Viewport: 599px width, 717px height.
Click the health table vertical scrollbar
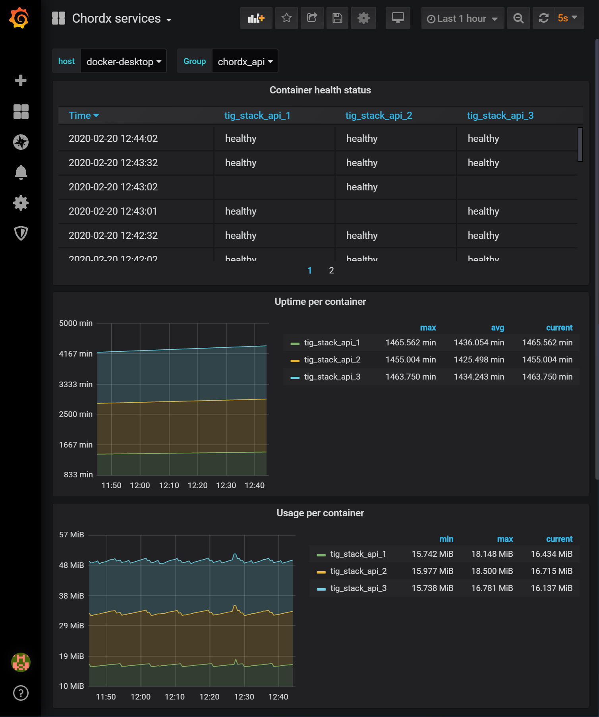click(580, 144)
